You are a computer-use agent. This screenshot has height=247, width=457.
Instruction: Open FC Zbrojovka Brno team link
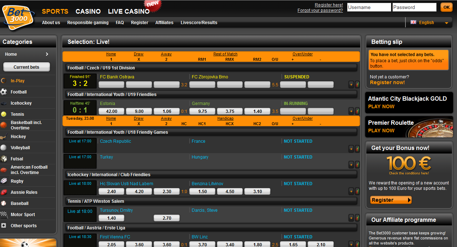pos(210,77)
